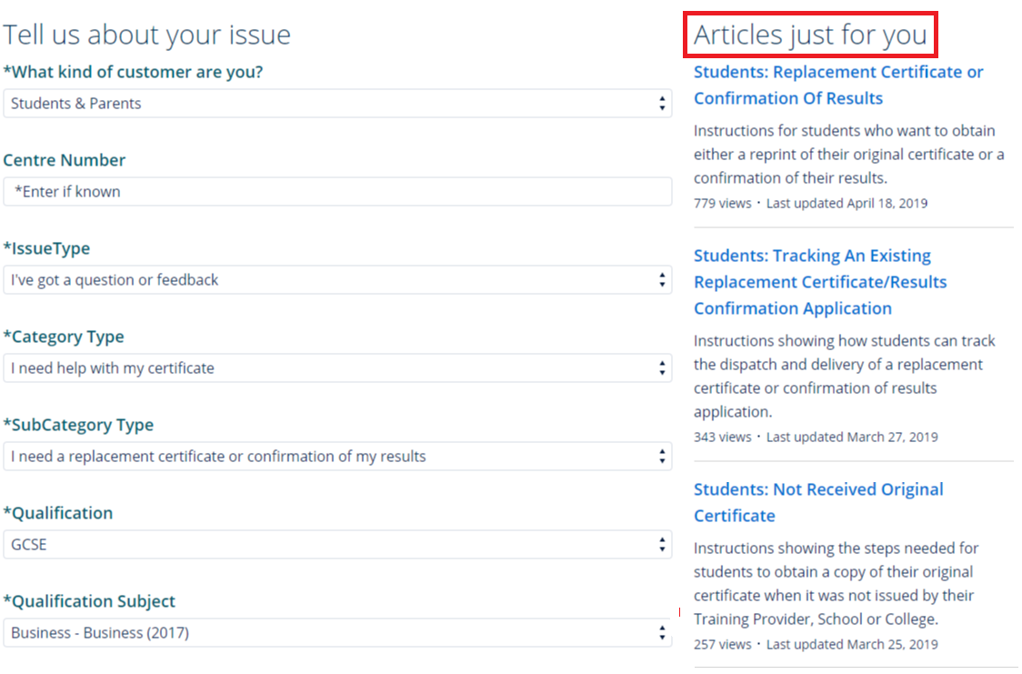Click the '*What kind of customer are you?' label
1022x674 pixels.
[x=133, y=72]
